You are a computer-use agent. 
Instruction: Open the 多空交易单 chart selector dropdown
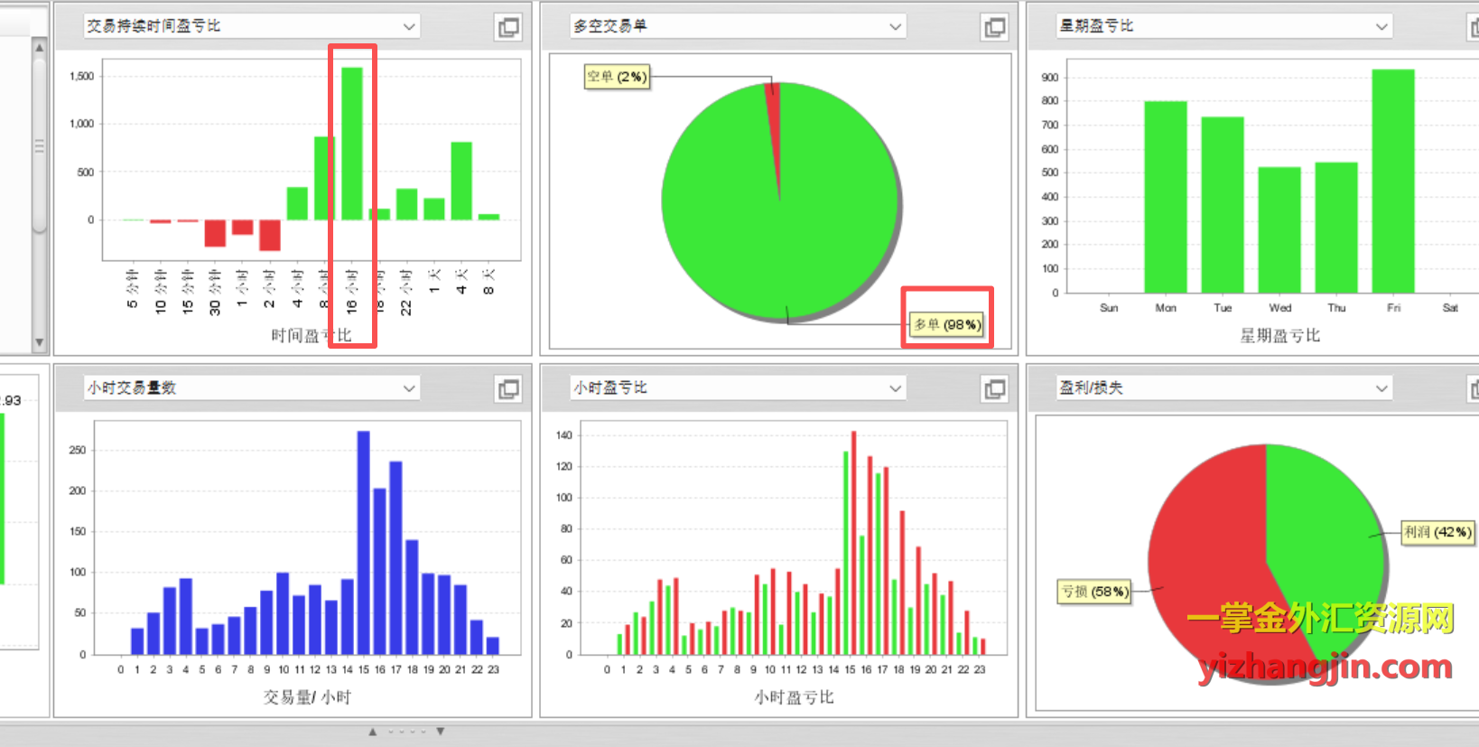(895, 27)
